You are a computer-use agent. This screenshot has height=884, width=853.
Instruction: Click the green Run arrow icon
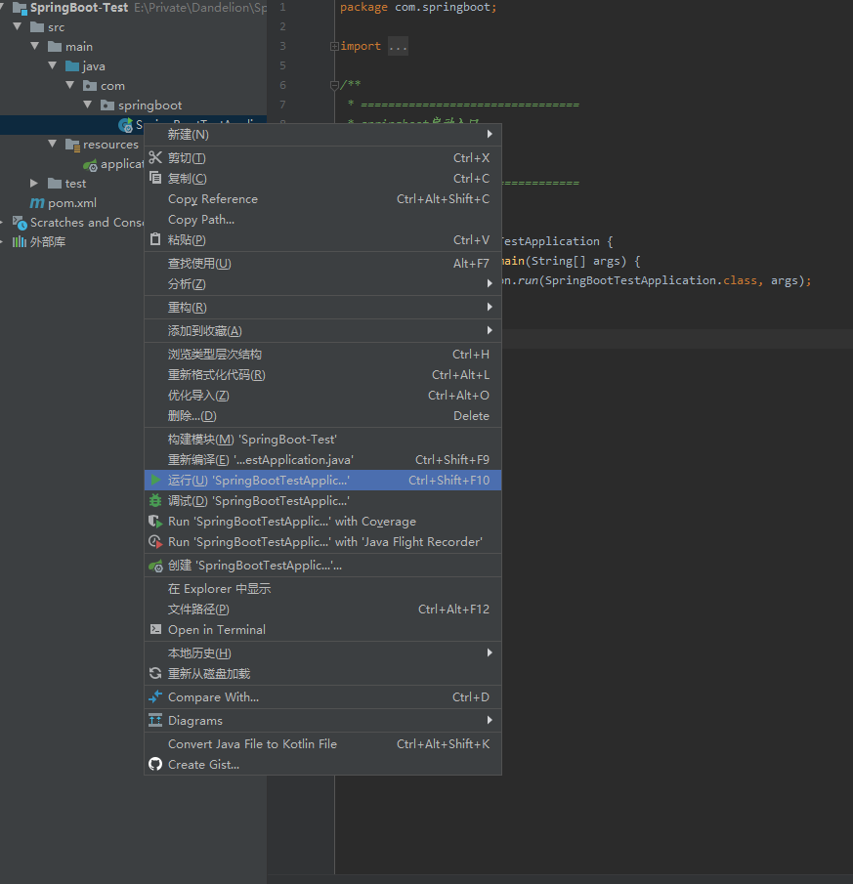pos(155,480)
